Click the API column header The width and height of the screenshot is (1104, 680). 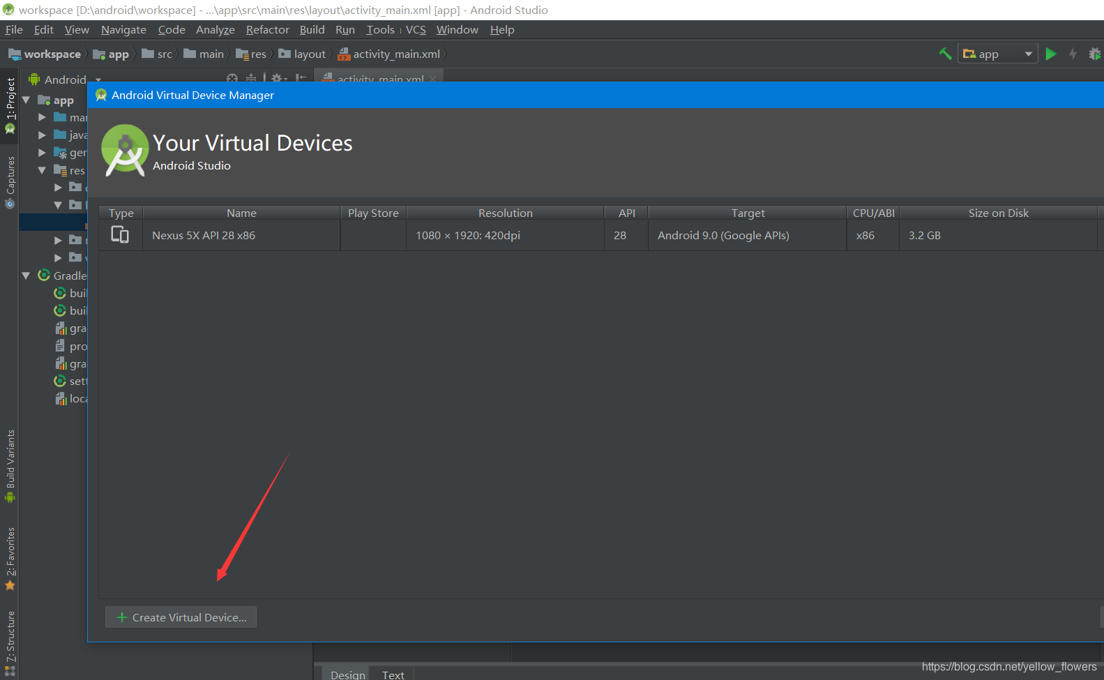pos(626,213)
